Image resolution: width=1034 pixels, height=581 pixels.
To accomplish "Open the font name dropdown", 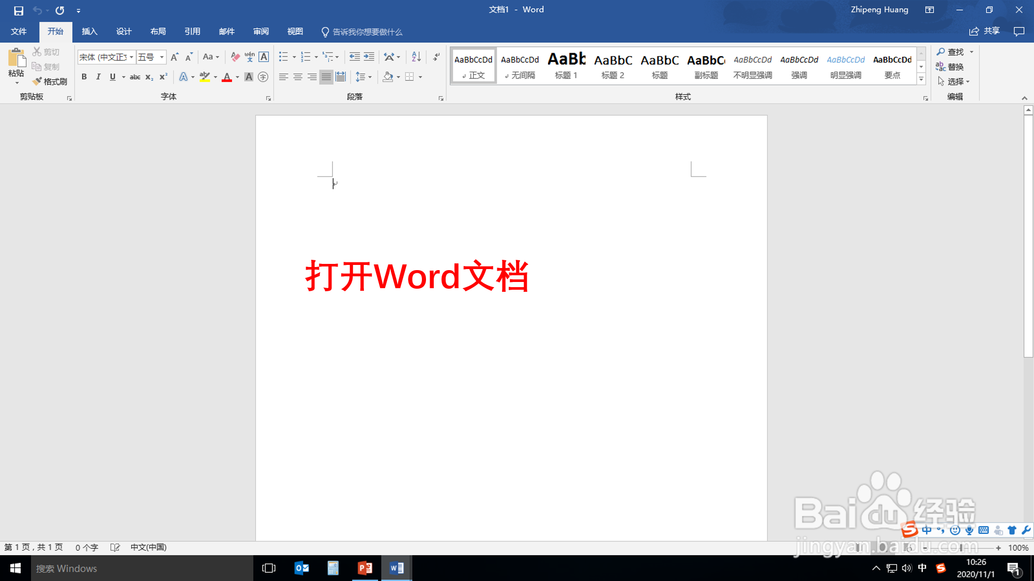I will (131, 57).
